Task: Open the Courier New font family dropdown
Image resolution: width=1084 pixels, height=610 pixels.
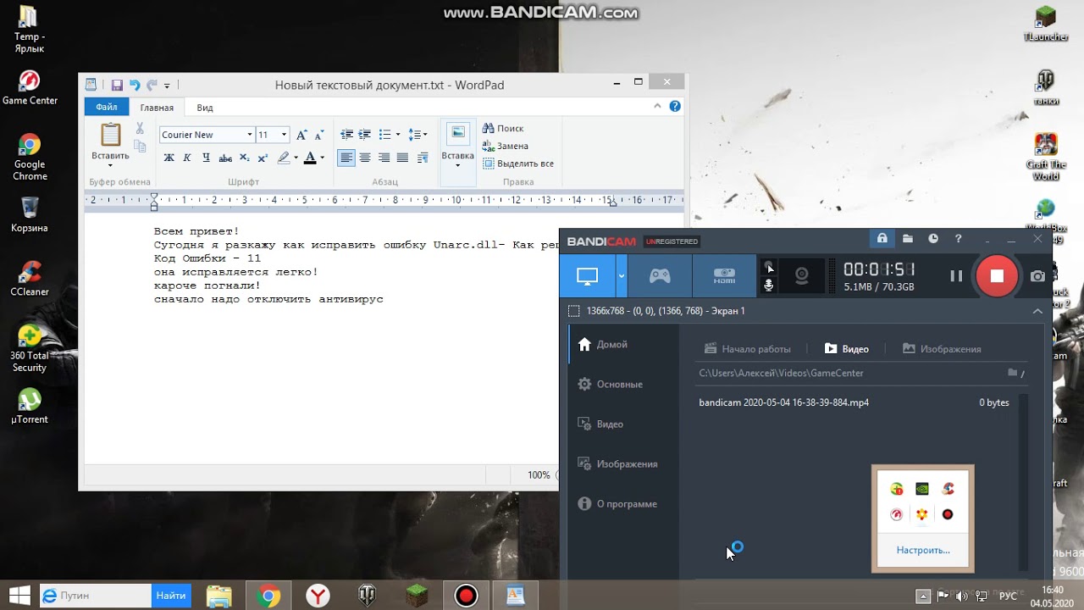Action: (250, 135)
